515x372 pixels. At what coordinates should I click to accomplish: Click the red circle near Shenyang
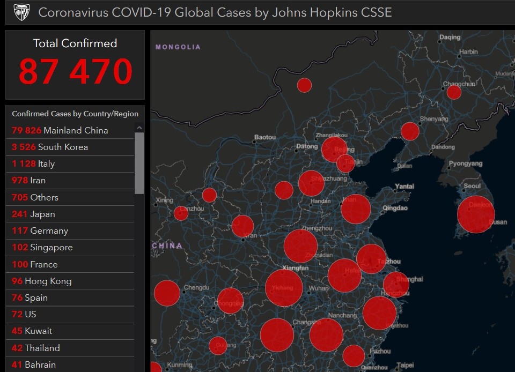point(410,131)
